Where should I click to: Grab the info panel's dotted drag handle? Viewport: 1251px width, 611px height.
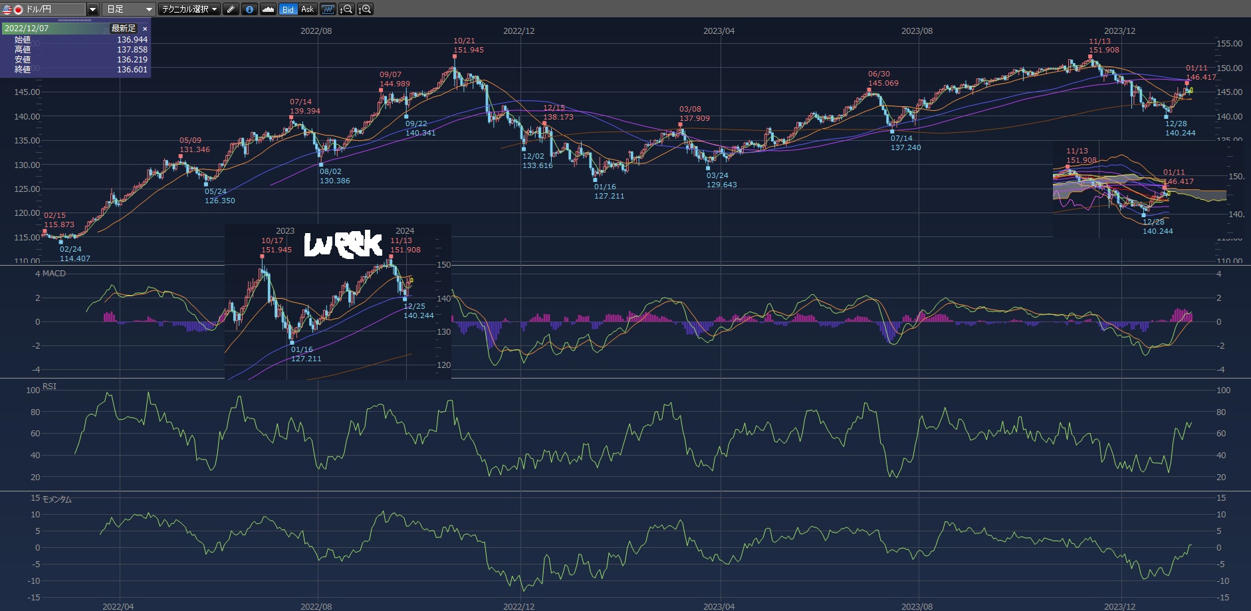pyautogui.click(x=75, y=21)
